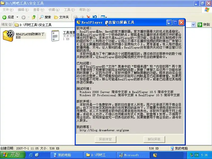212x159 pixels.
Task: Click the 转到 Go button
Action: [204, 25]
